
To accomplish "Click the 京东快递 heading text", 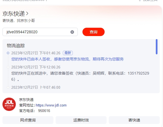I will [x=14, y=14].
